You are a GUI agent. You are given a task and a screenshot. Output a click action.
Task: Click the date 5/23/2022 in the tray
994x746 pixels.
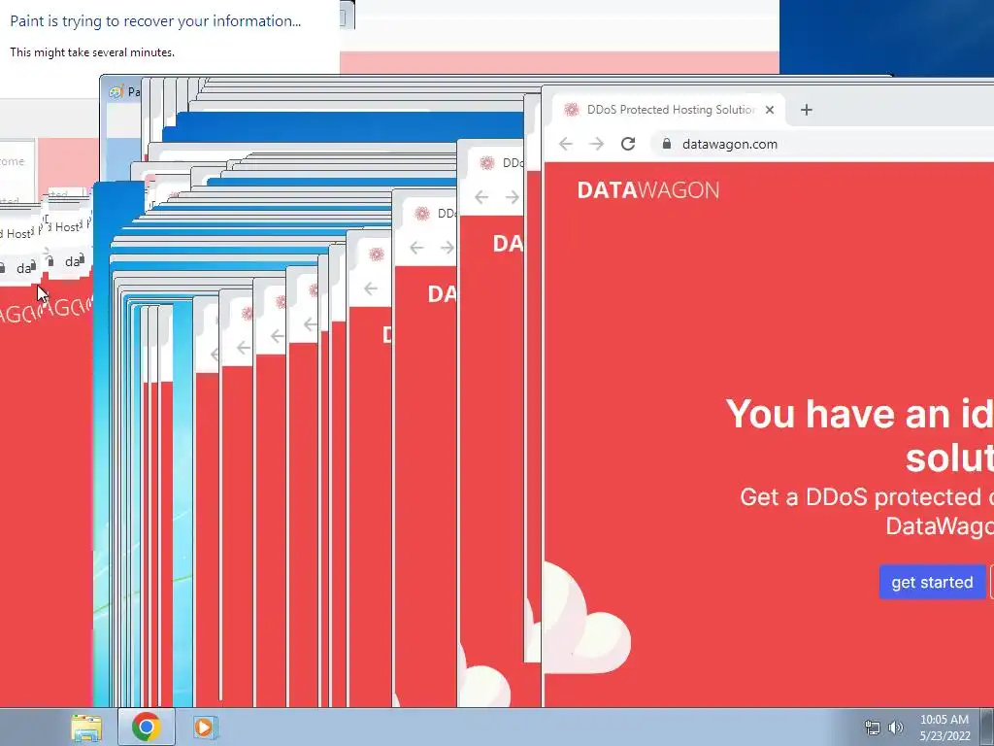pyautogui.click(x=944, y=736)
